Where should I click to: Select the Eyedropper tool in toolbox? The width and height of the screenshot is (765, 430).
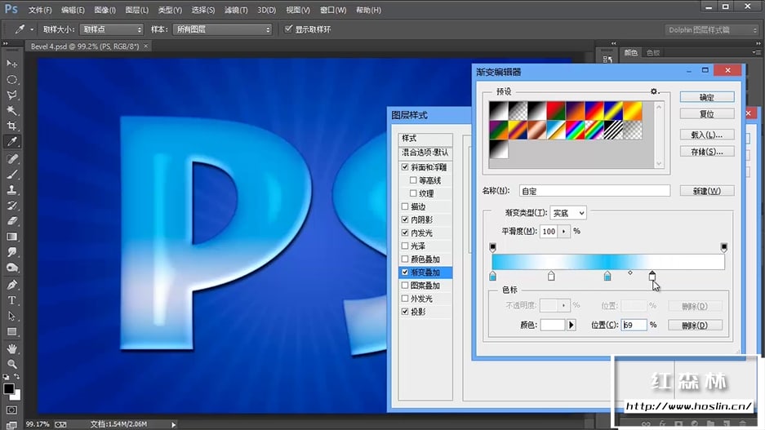click(x=11, y=142)
